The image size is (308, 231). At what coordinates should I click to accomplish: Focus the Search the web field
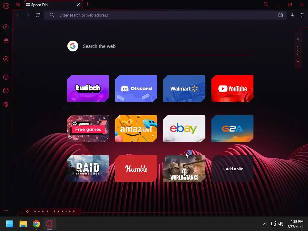click(x=167, y=46)
